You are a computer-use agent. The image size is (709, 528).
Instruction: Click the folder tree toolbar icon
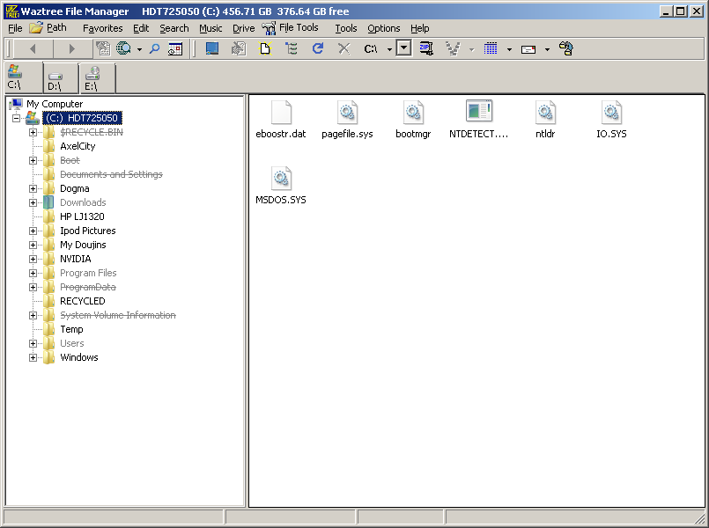pos(292,48)
